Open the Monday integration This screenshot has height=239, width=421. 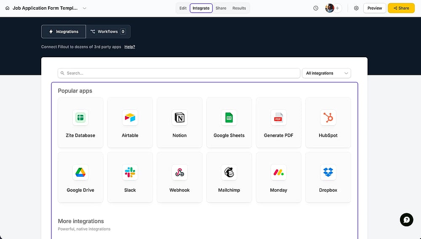278,177
